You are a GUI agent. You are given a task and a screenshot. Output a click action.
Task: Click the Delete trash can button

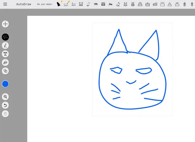[x=5, y=114]
